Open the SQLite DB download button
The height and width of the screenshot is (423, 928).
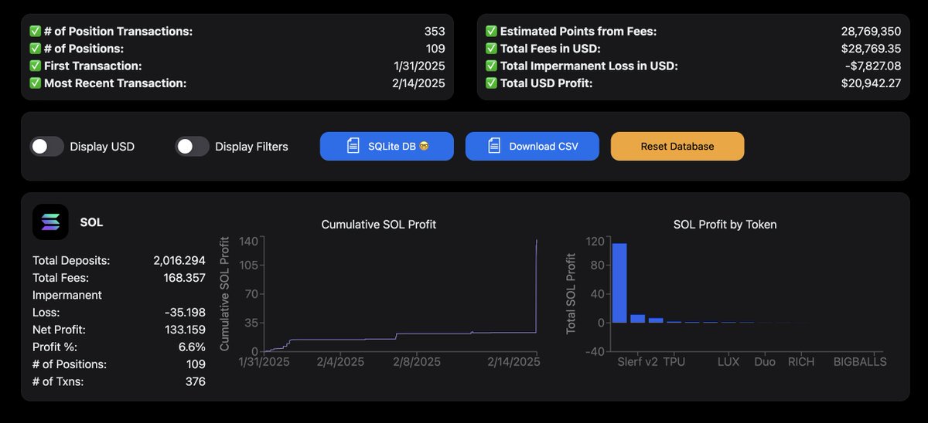[387, 146]
